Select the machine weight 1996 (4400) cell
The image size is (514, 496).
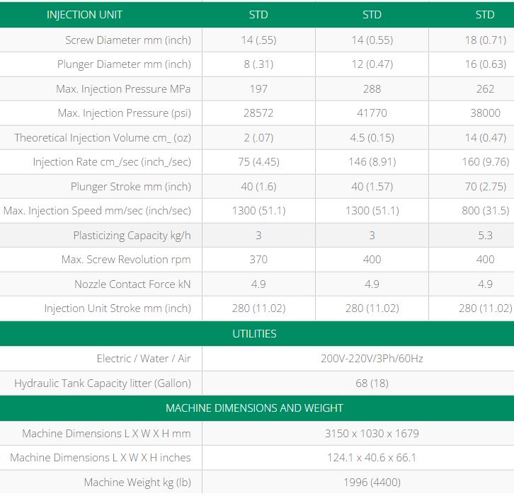(372, 483)
